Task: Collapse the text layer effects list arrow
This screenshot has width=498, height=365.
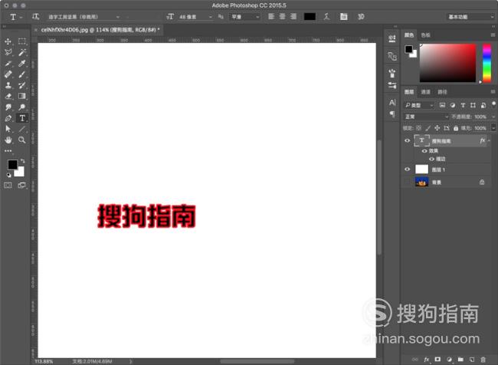Action: pos(490,140)
